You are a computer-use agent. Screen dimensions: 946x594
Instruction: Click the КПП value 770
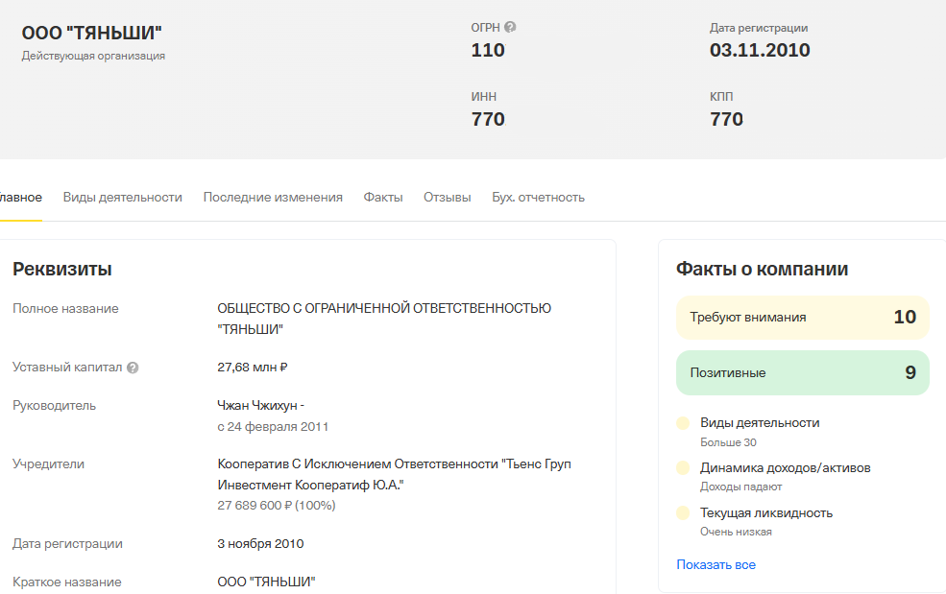[726, 119]
